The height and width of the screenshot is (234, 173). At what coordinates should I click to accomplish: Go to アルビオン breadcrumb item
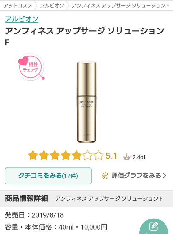pos(52,6)
